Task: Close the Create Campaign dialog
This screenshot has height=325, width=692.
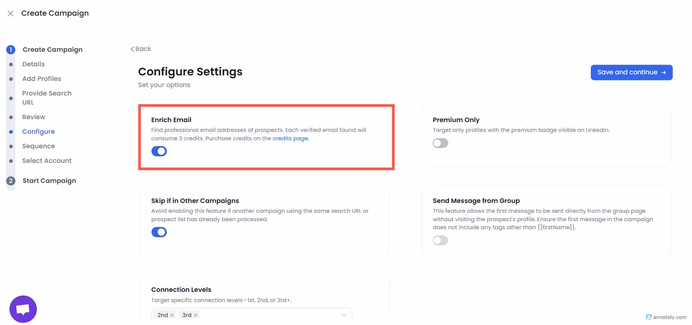Action: 11,13
